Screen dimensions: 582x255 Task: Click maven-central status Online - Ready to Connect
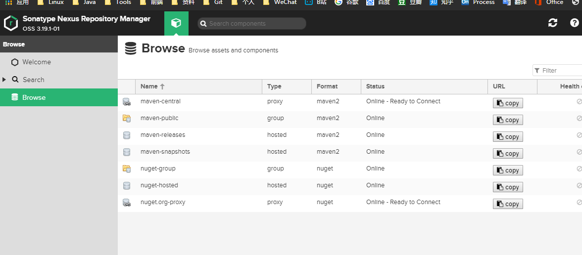pyautogui.click(x=403, y=101)
